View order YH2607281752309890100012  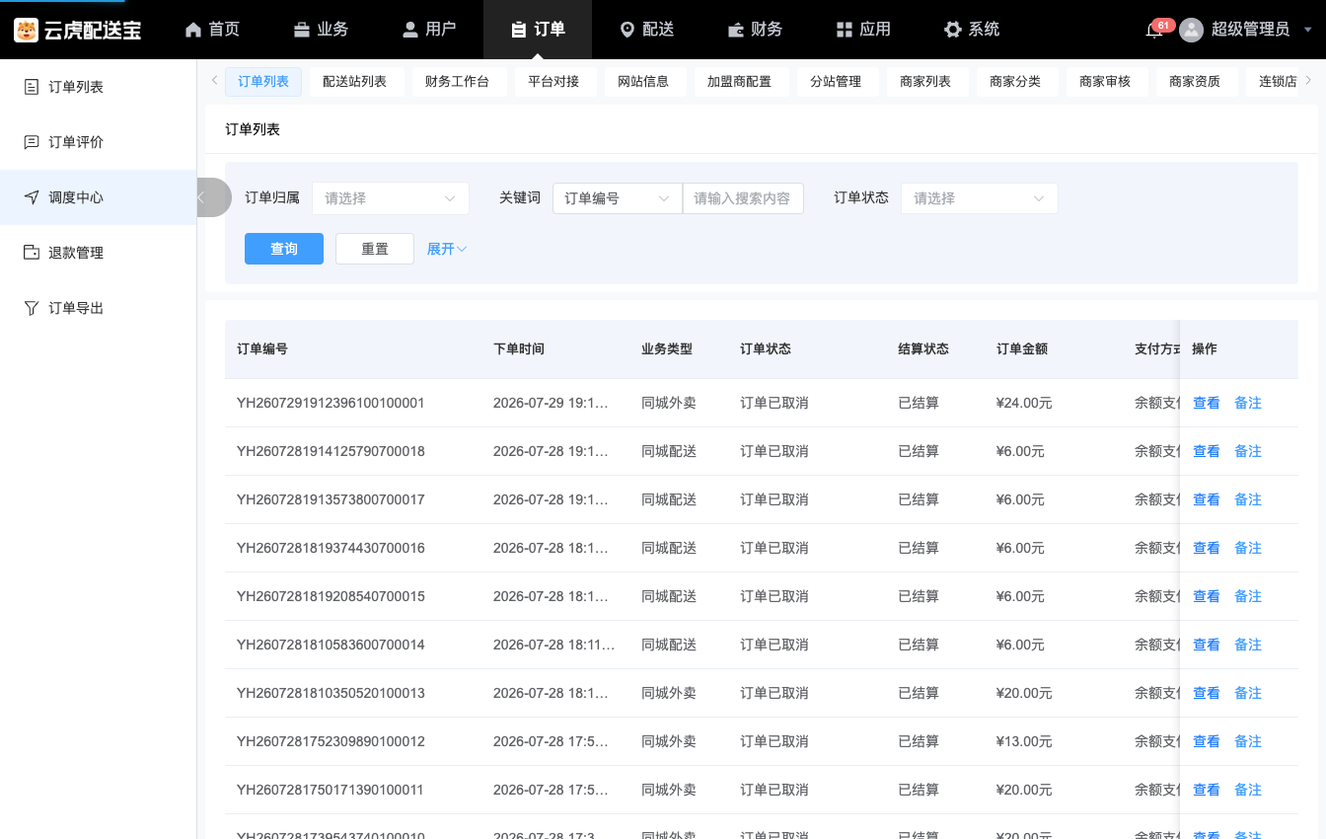tap(1207, 741)
